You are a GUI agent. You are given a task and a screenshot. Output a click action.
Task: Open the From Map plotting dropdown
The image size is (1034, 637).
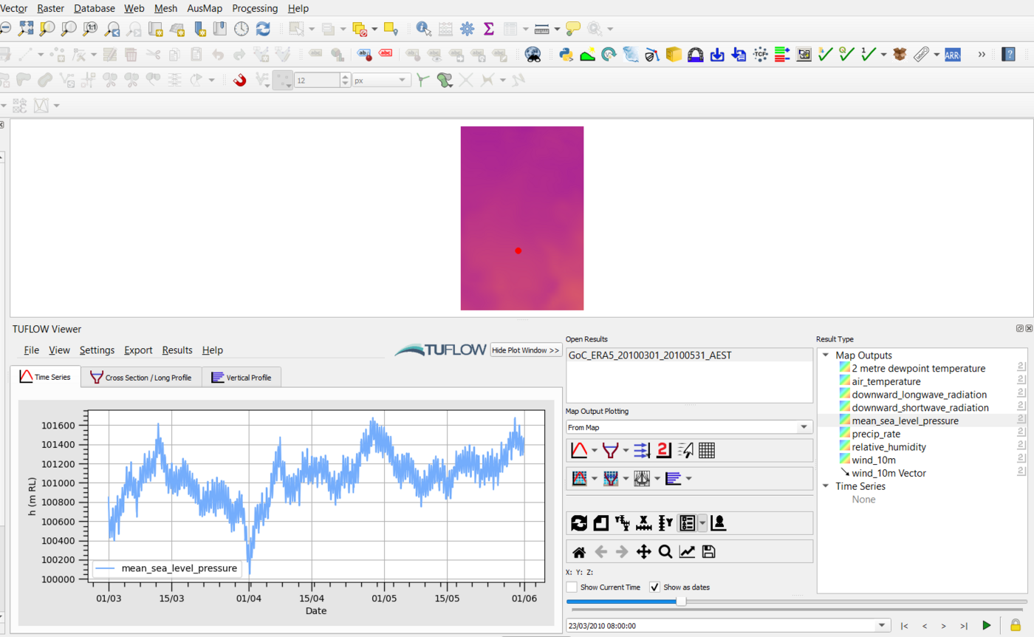(688, 427)
